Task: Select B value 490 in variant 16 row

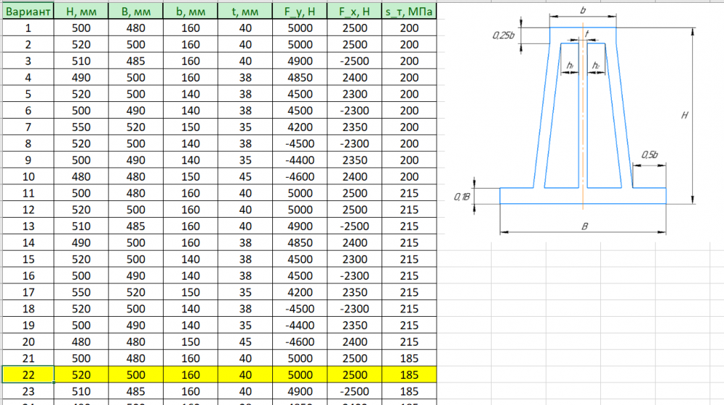Action: coord(136,276)
